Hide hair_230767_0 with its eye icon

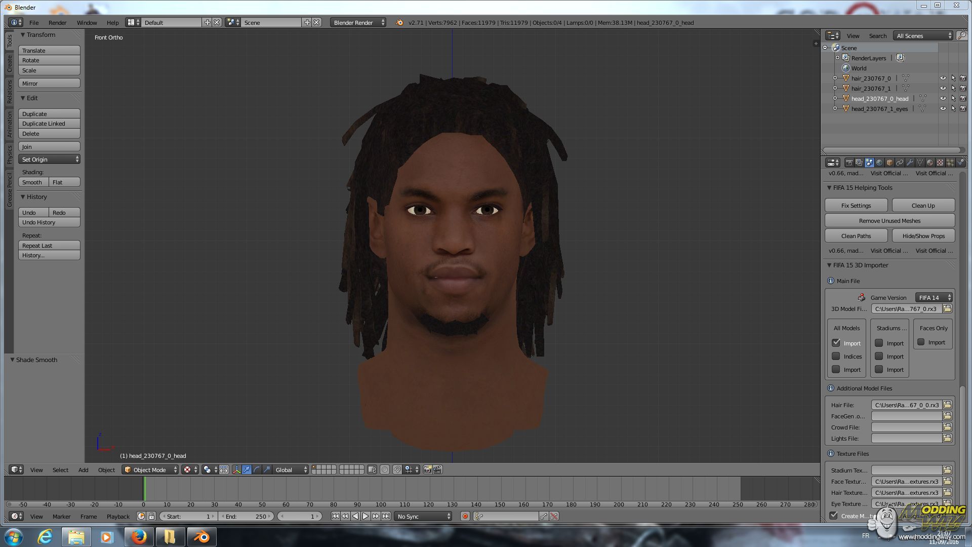(x=943, y=79)
